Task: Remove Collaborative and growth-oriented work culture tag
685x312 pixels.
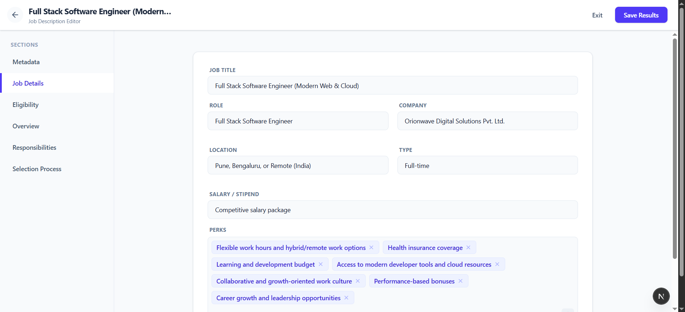Action: click(x=358, y=281)
